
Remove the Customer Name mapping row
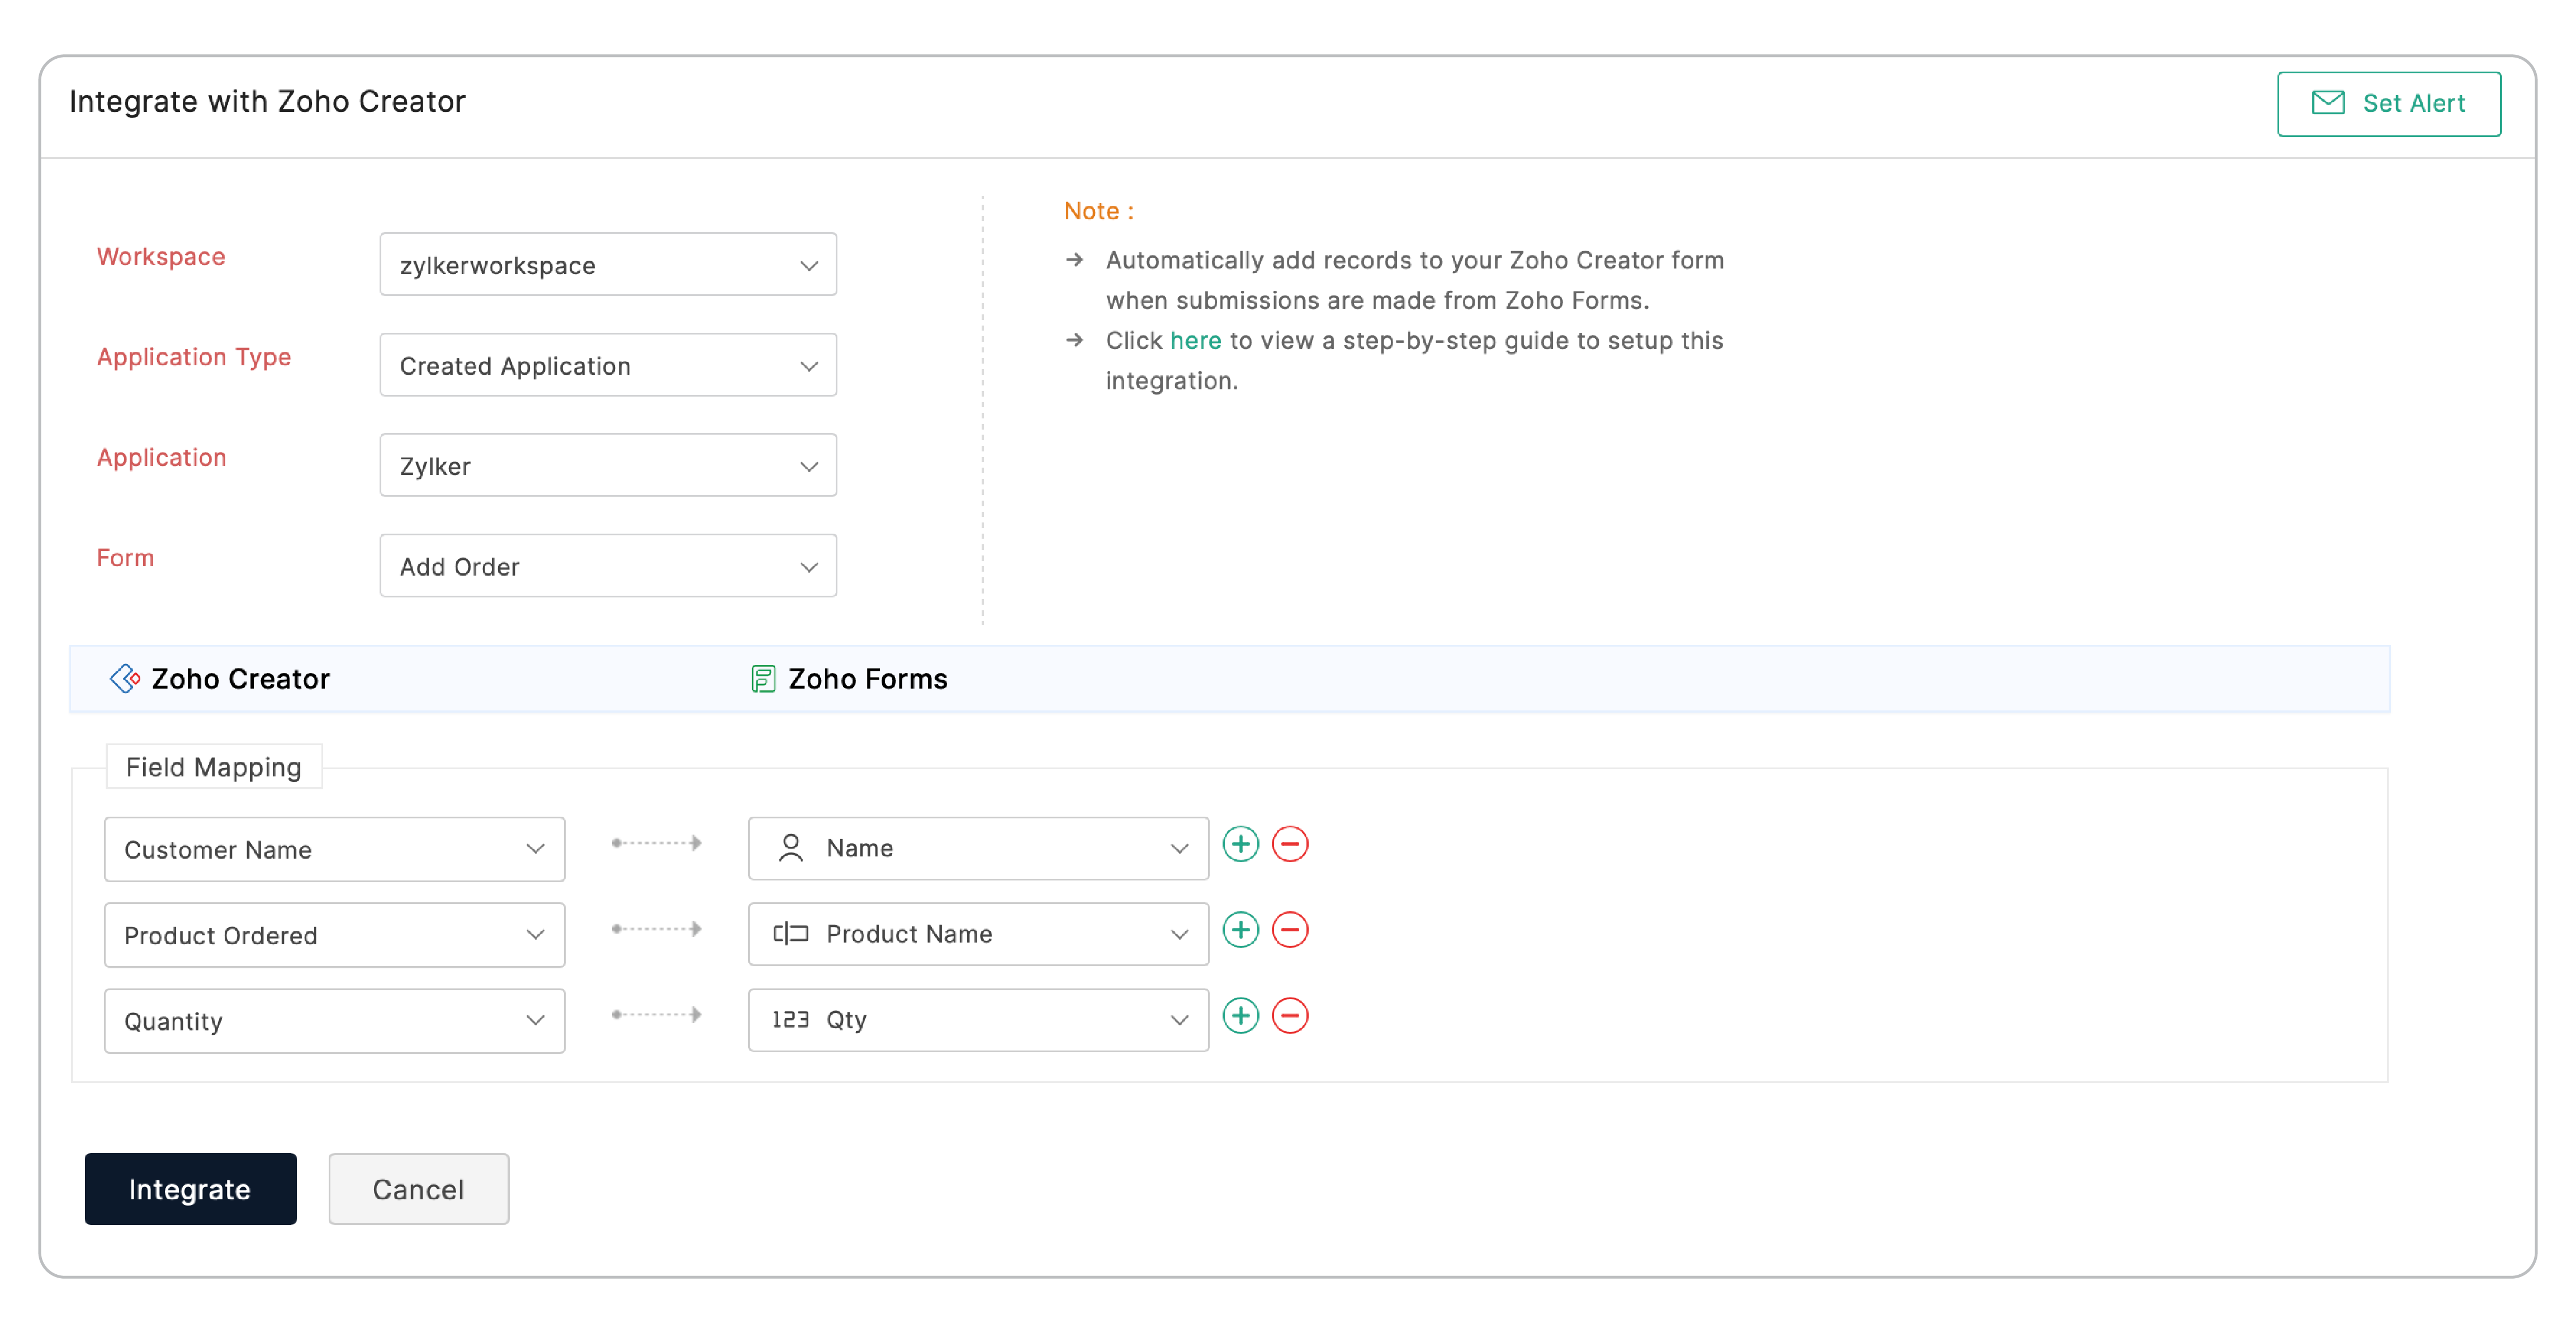coord(1289,844)
